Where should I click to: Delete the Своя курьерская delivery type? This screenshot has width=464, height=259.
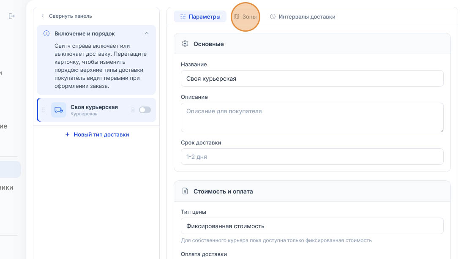pyautogui.click(x=133, y=110)
